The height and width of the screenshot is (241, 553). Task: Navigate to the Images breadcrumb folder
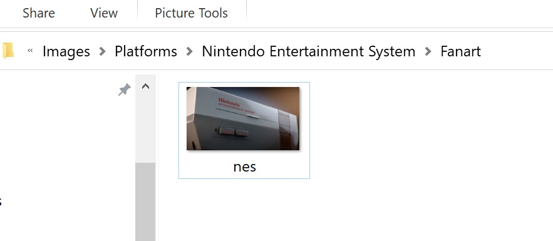pyautogui.click(x=66, y=51)
